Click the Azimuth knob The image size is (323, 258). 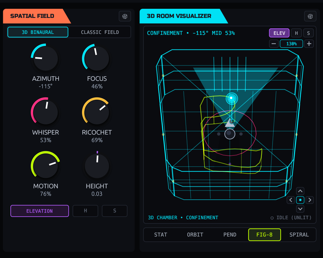pos(46,59)
